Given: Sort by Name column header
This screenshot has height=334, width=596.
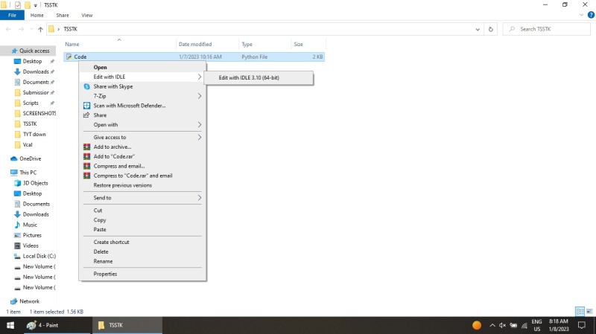Looking at the screenshot, I should [119, 45].
